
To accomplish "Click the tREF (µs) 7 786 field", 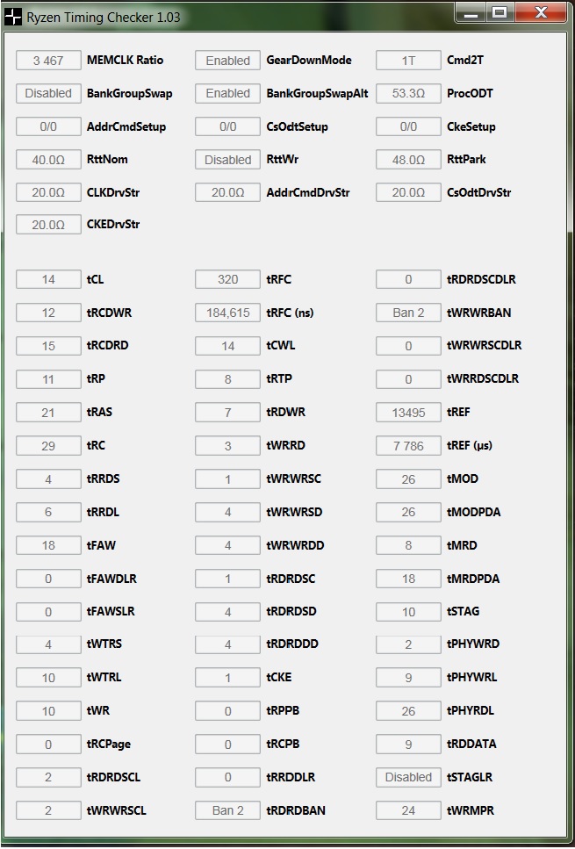I will pyautogui.click(x=408, y=446).
